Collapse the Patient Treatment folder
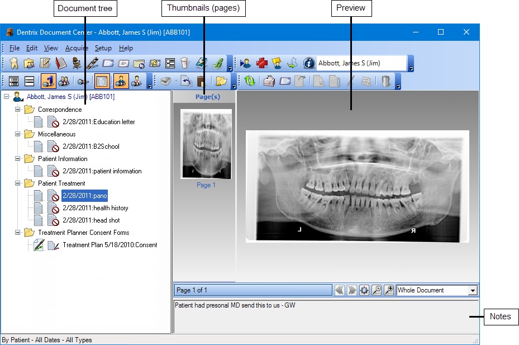This screenshot has height=345, width=519. [18, 183]
